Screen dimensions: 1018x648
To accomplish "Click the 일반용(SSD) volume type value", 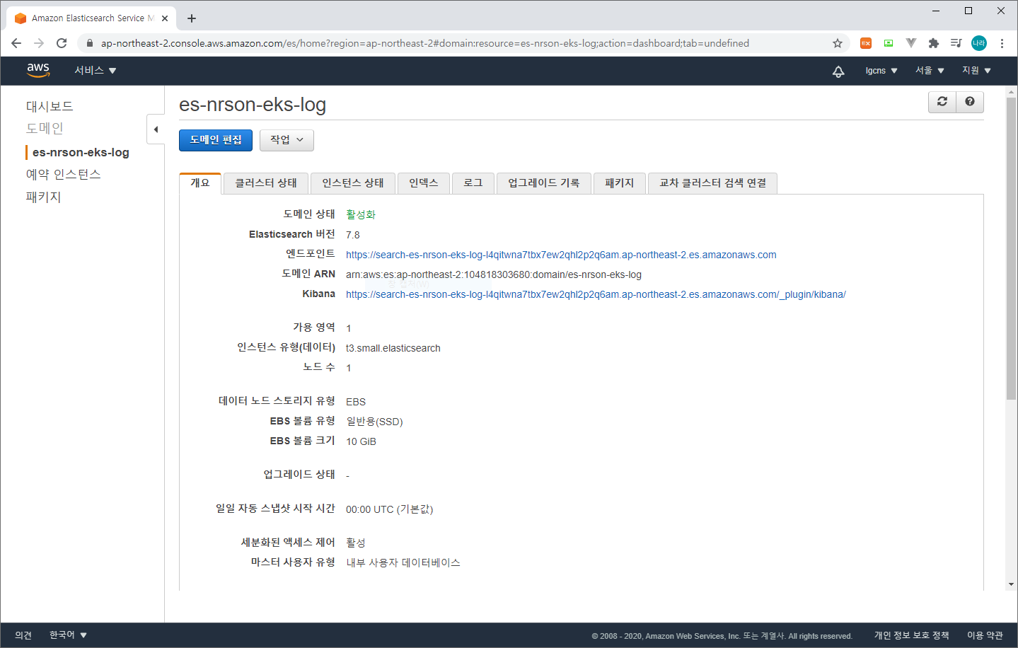I will (x=374, y=422).
